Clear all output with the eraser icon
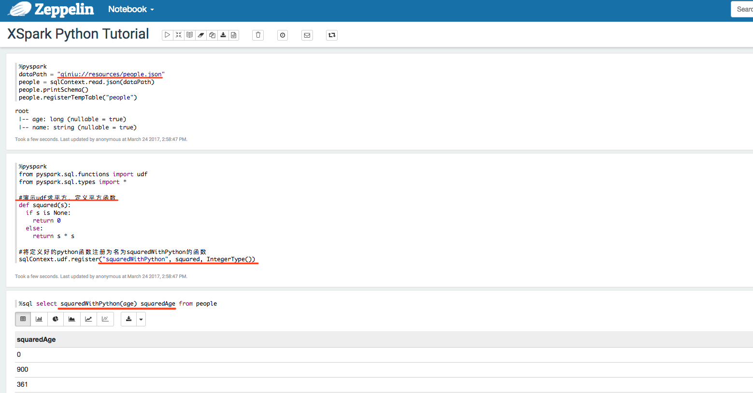The width and height of the screenshot is (753, 393). [201, 35]
